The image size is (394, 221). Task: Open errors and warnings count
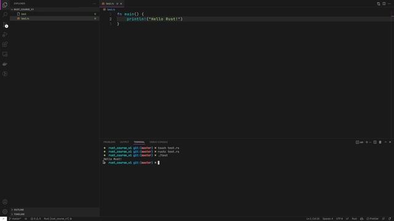[x=36, y=219]
